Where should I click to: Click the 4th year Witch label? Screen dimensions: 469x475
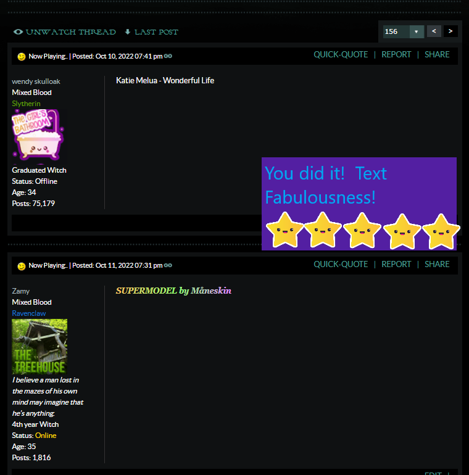tap(35, 424)
